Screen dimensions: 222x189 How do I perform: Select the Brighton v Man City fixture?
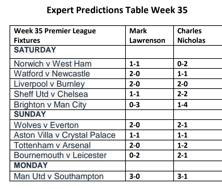tap(50, 105)
